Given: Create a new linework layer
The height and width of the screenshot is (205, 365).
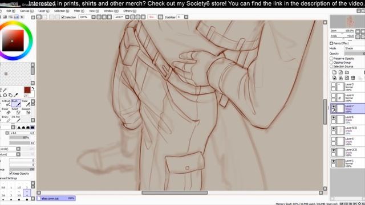Looking at the screenshot, I should 340,72.
